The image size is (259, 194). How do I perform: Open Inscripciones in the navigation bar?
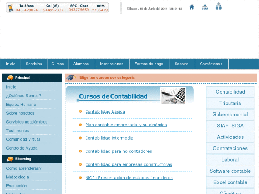pos(112,64)
